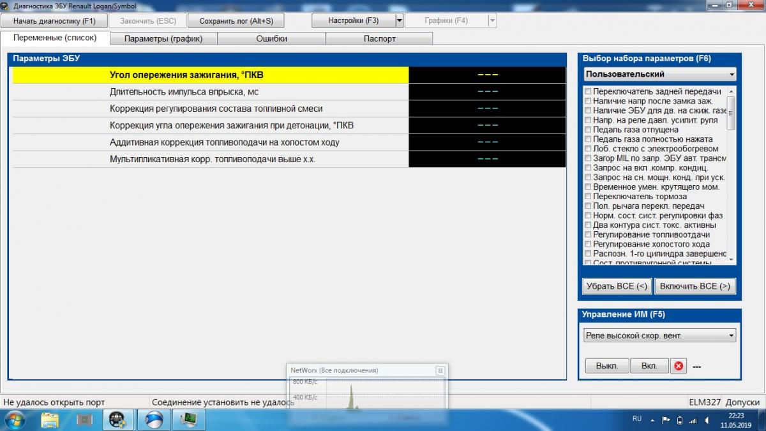
Task: Select Мультипликативная корр. топливоподачи выше х.х.
Action: tap(289, 159)
